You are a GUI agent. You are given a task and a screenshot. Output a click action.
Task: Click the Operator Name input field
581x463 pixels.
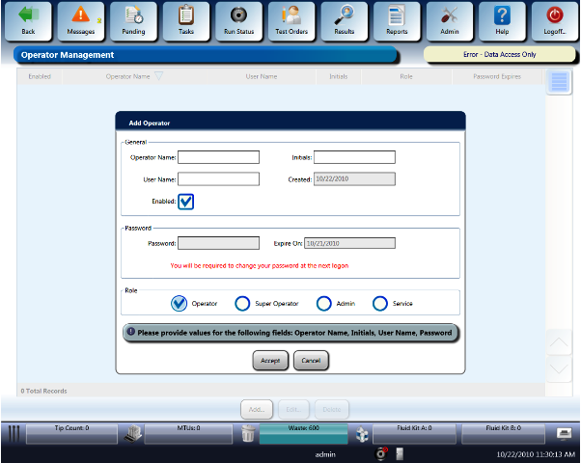click(x=218, y=157)
